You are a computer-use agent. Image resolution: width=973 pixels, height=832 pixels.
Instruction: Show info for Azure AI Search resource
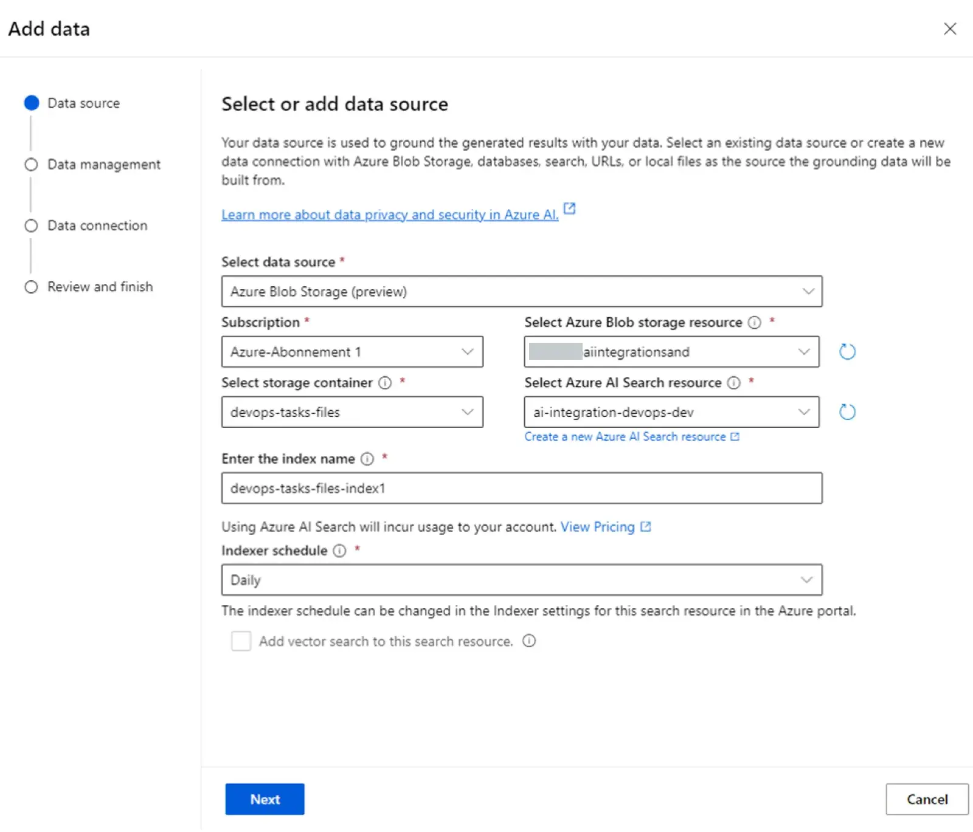point(734,383)
